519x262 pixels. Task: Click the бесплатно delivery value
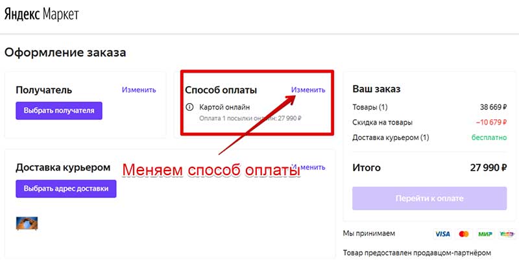pyautogui.click(x=489, y=137)
